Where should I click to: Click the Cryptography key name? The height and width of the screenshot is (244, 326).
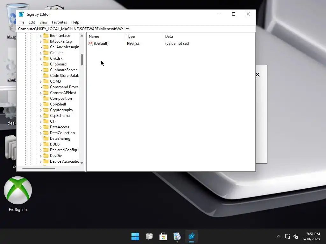(x=61, y=110)
